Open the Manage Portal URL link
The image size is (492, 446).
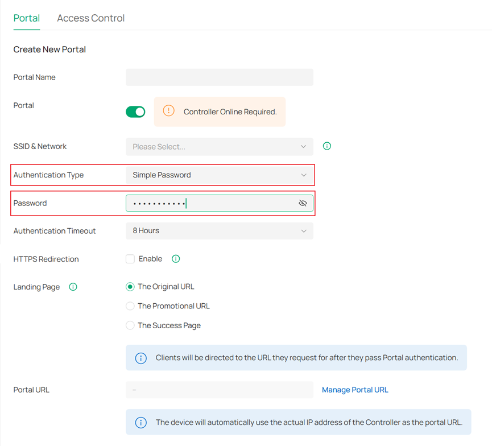coord(355,390)
